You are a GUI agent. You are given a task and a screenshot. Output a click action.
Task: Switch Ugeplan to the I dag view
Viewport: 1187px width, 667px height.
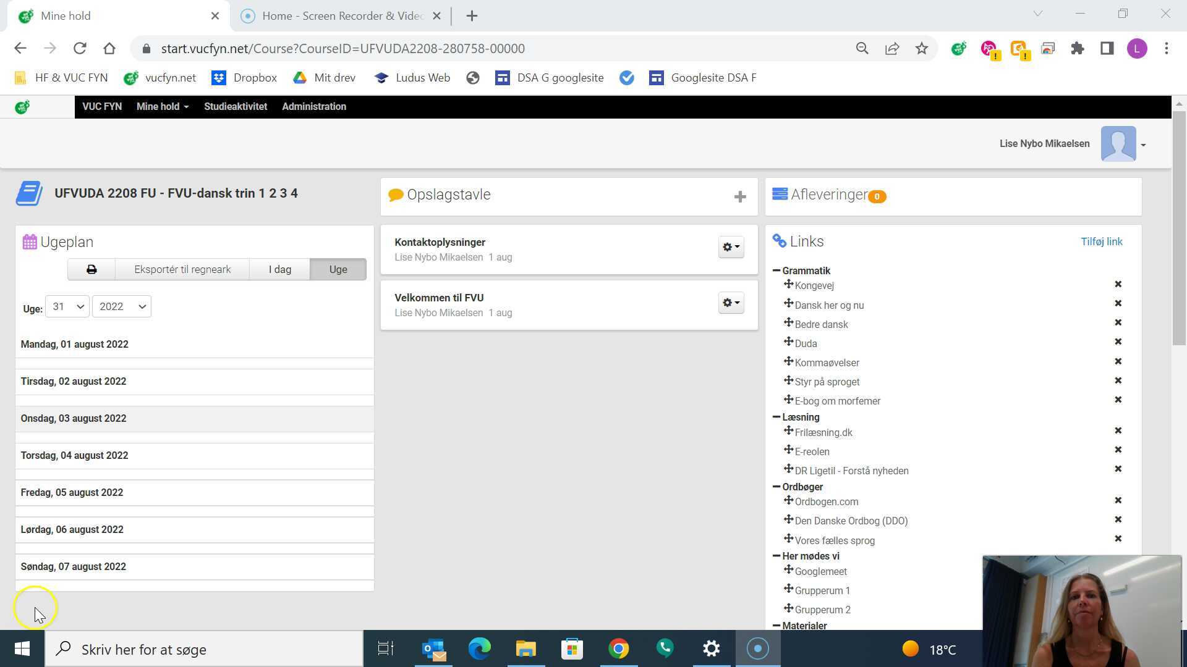pyautogui.click(x=279, y=269)
